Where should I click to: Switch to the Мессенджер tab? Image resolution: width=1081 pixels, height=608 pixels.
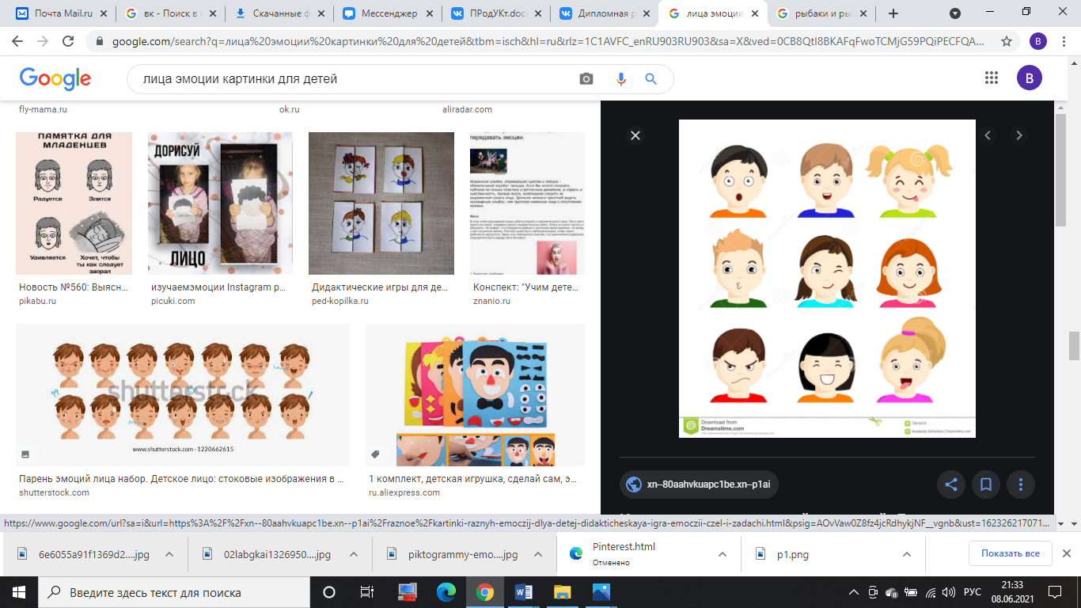388,13
